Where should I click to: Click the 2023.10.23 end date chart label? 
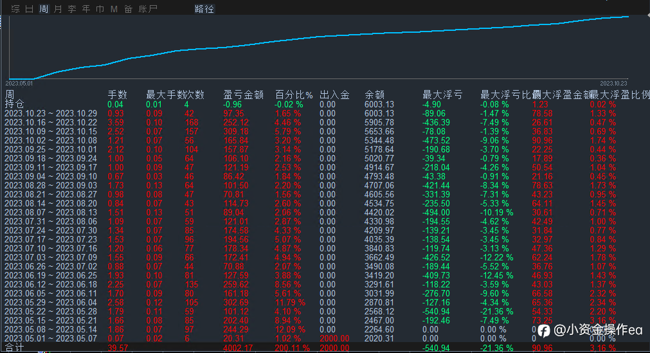click(x=613, y=84)
